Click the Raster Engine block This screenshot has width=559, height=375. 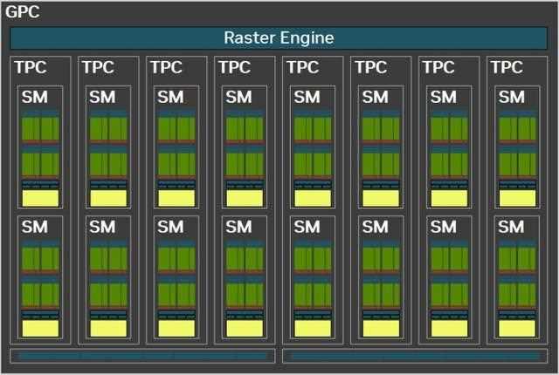coord(279,38)
